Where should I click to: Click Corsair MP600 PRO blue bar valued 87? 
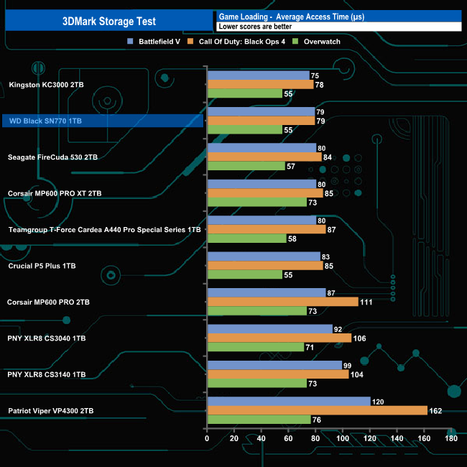click(267, 292)
